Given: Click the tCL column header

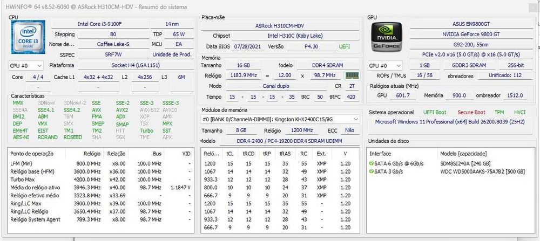Looking at the screenshot, I should pos(230,154).
